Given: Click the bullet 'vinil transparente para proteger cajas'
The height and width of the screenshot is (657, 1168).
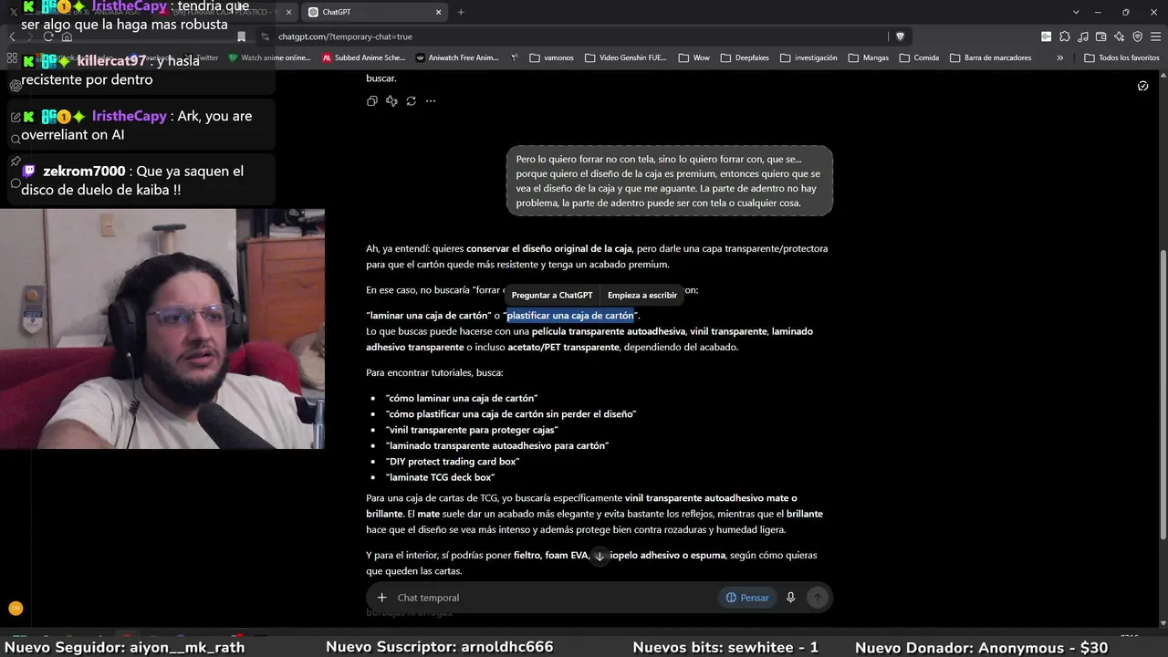Looking at the screenshot, I should [472, 430].
